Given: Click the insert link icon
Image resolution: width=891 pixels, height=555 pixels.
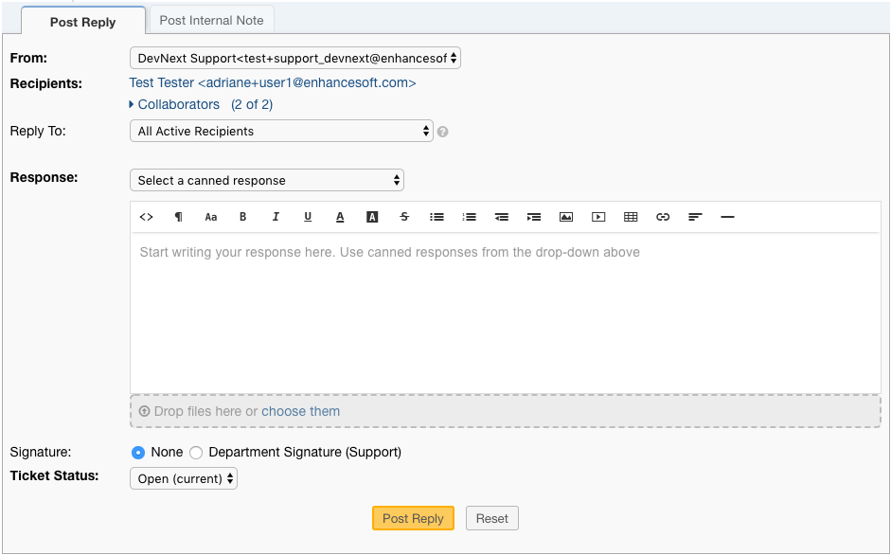Looking at the screenshot, I should point(663,217).
